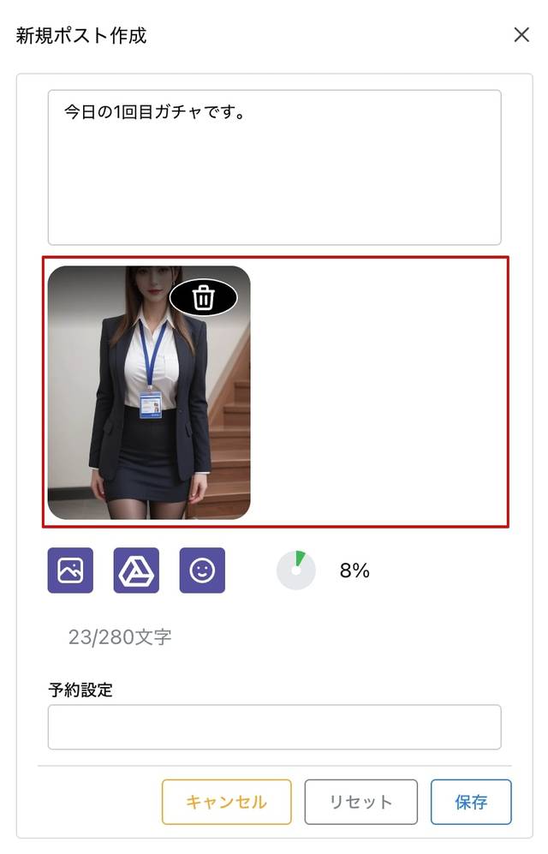Focus the post text area

[274, 168]
